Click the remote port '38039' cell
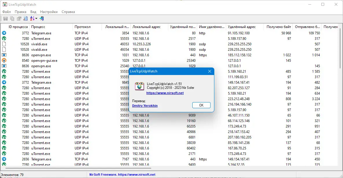 191,143
